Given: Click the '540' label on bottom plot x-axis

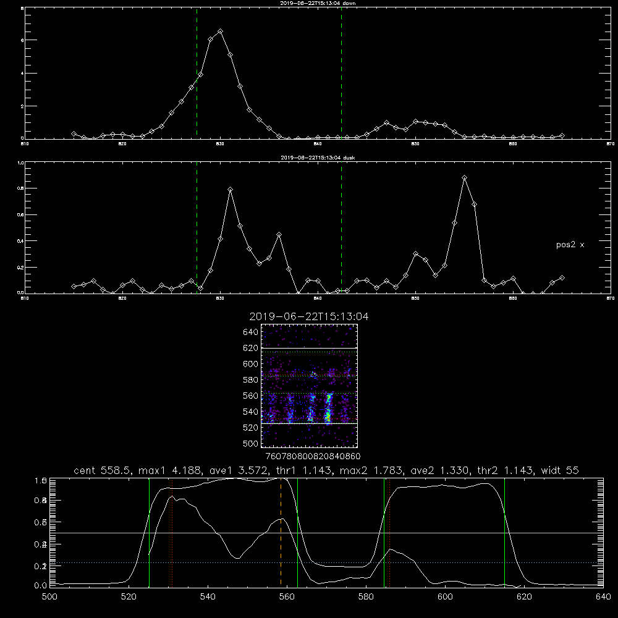Looking at the screenshot, I should (208, 596).
